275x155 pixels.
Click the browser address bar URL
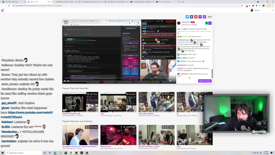click(38, 6)
